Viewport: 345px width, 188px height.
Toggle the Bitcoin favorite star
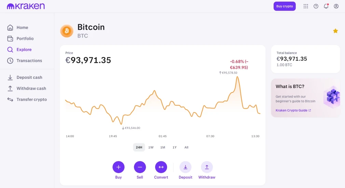[335, 31]
